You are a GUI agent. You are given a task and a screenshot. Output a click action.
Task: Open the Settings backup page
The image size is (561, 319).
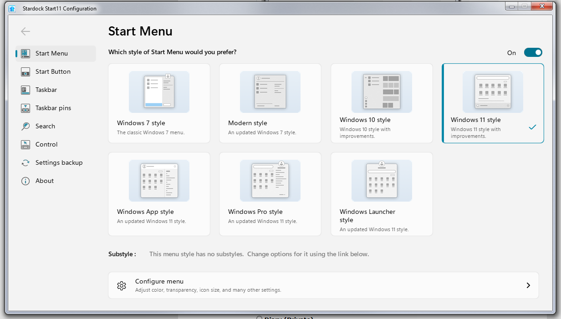[59, 162]
